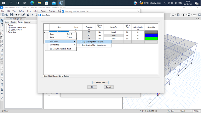
Task: Click the Undo arrow icon
Action: click(x=16, y=15)
